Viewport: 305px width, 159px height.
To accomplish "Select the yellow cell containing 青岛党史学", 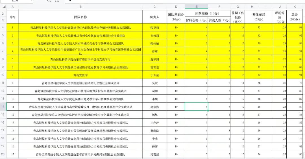I will pyautogui.click(x=80, y=75).
